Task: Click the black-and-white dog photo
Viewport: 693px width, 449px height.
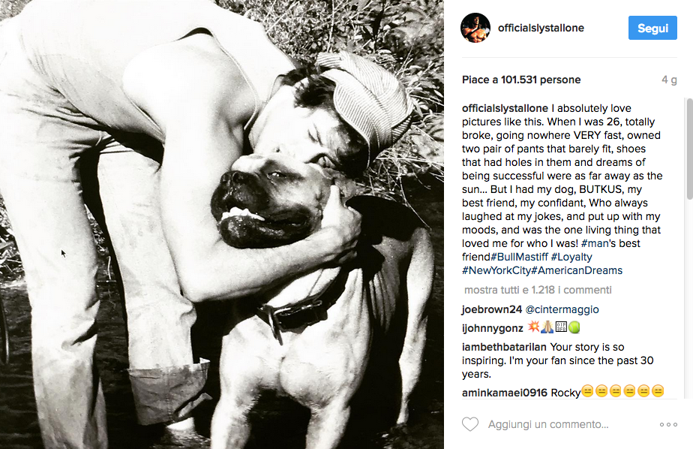Action: pyautogui.click(x=222, y=225)
